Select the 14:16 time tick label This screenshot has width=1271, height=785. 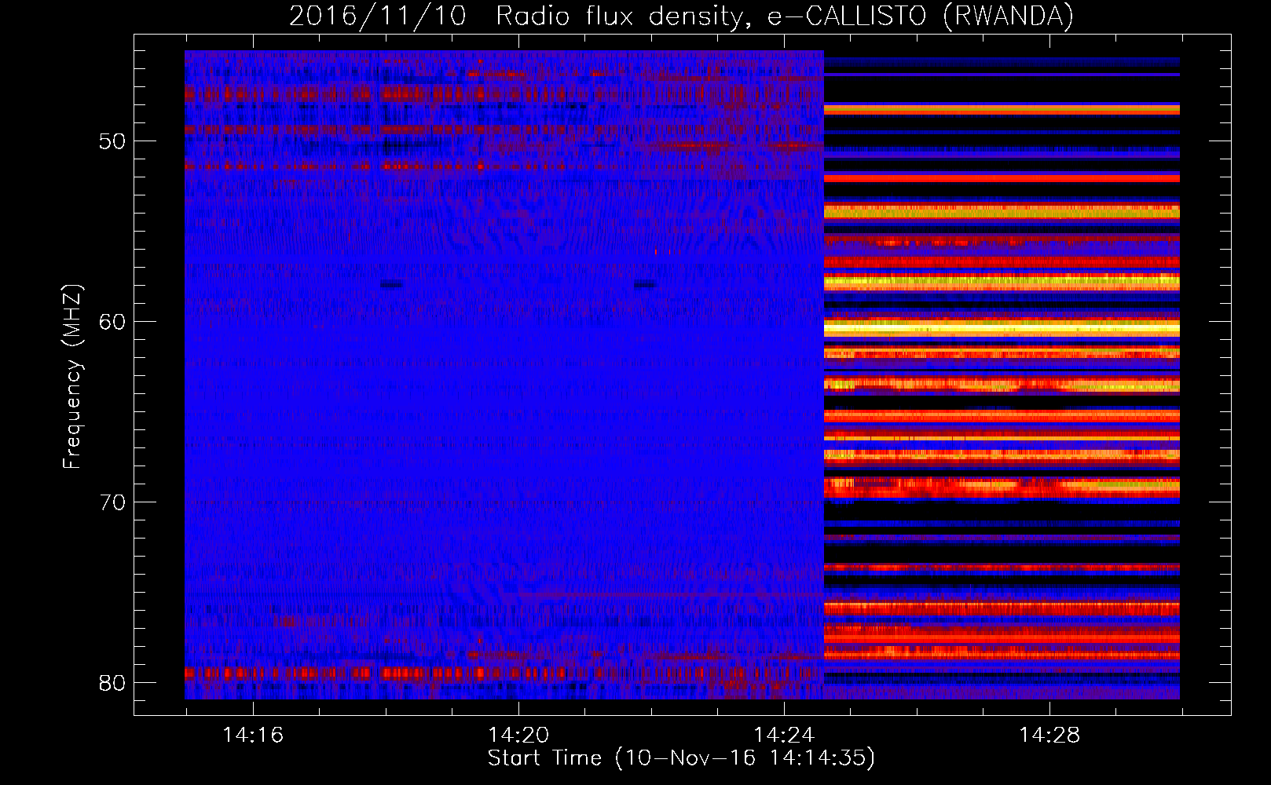(253, 736)
